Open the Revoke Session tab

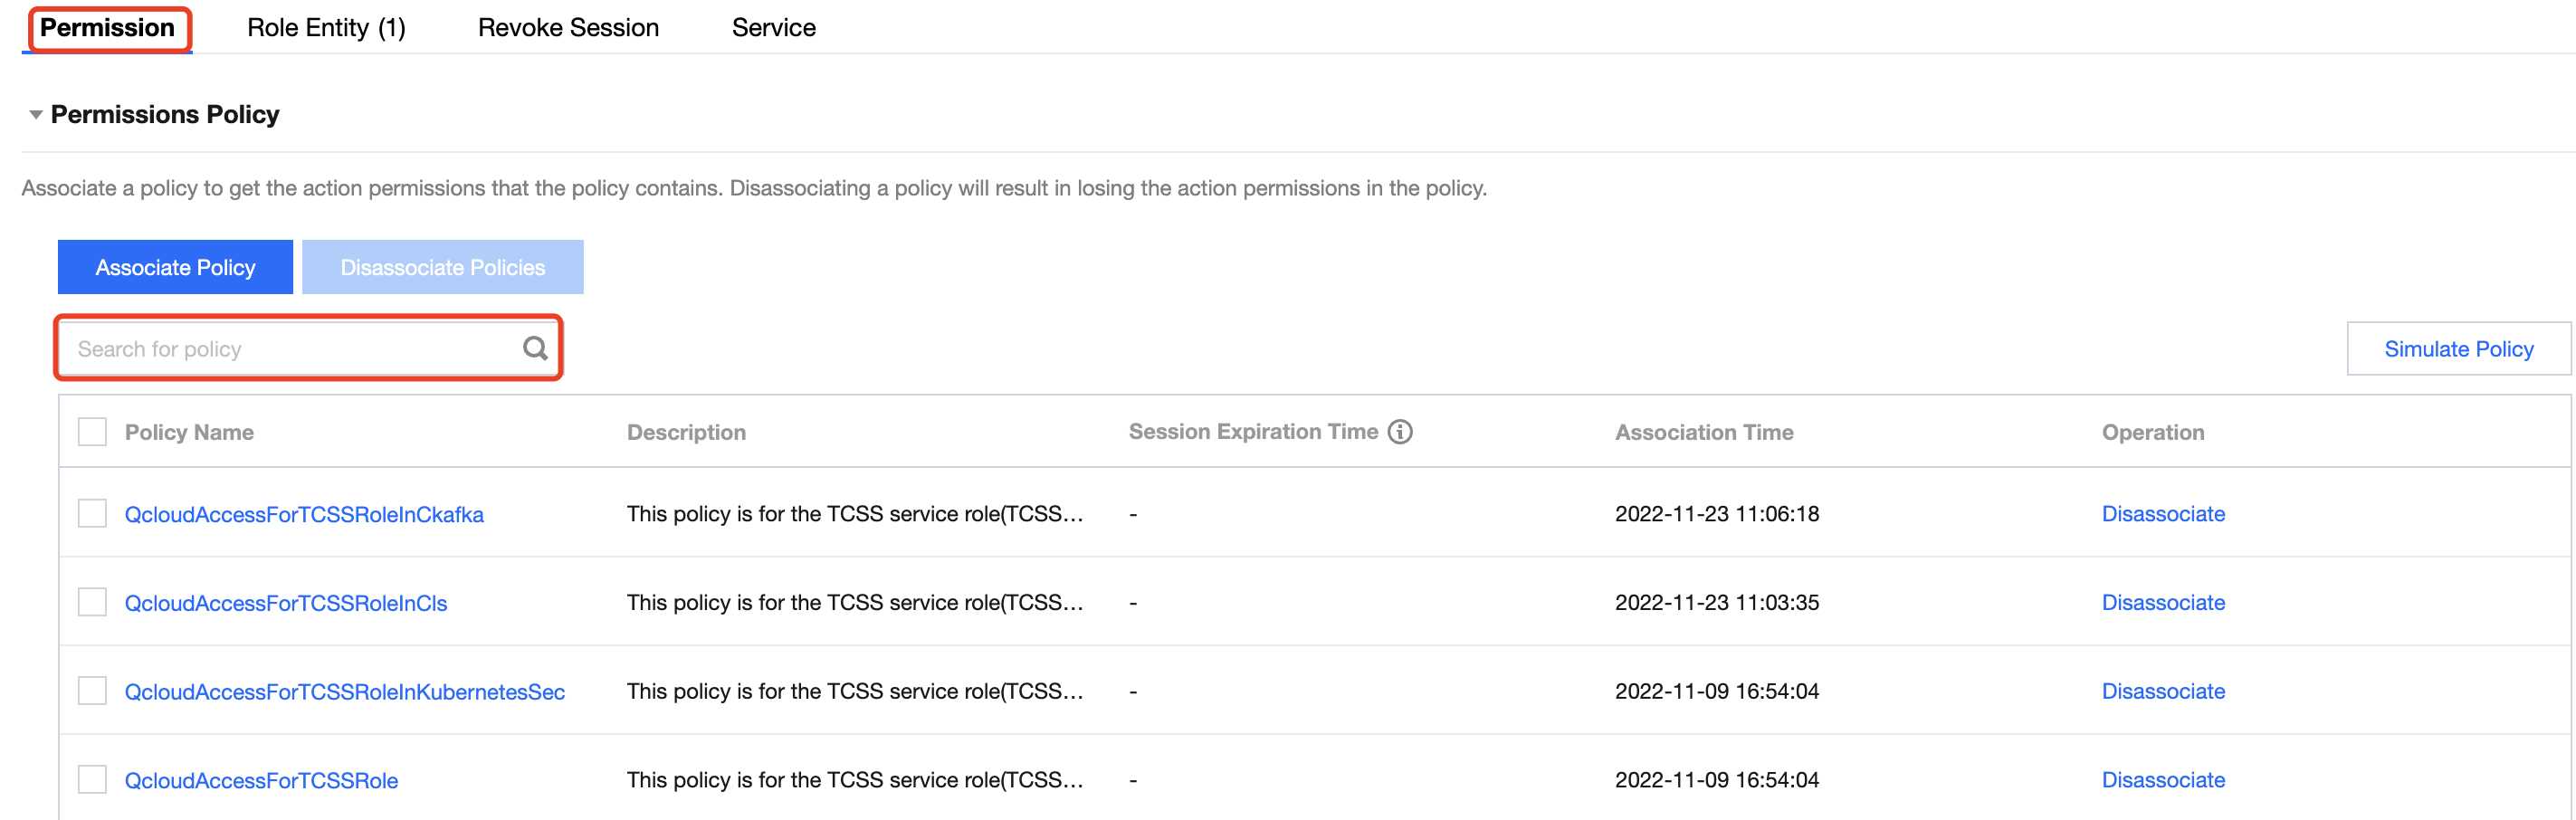[x=568, y=28]
